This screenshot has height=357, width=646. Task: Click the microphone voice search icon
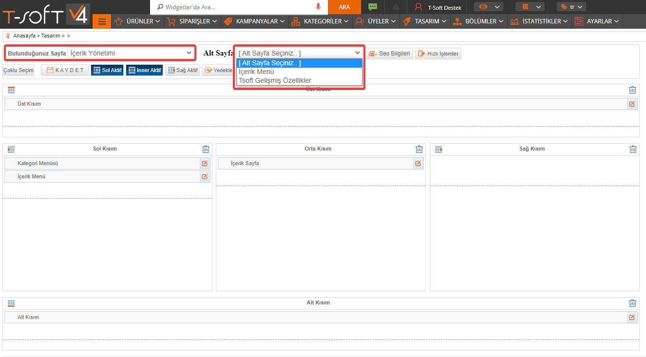pyautogui.click(x=318, y=7)
